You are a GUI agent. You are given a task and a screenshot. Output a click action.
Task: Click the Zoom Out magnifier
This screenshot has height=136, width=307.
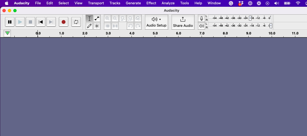tap(115, 18)
